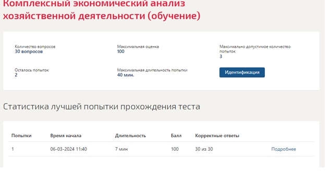
Task: Click the Корректные ответы column header
Action: [217, 136]
